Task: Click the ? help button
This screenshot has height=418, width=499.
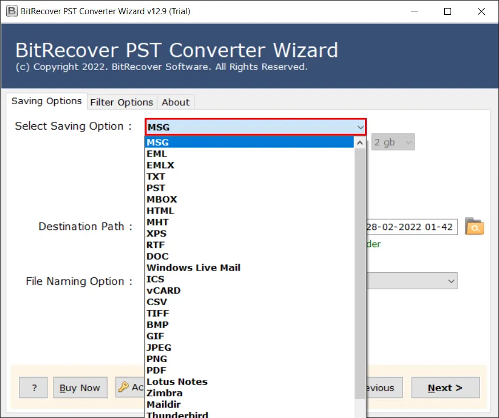Action: tap(34, 388)
